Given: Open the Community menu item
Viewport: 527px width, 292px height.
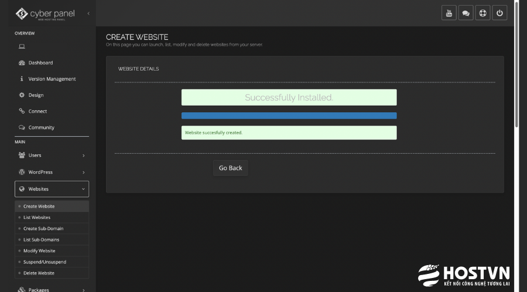Looking at the screenshot, I should [x=42, y=127].
